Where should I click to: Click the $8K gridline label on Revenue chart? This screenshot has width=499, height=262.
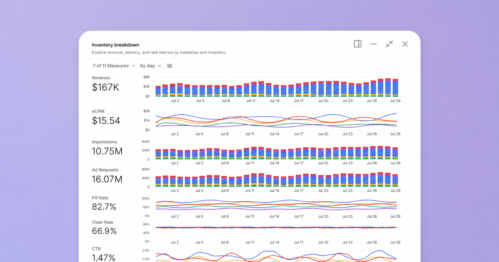pos(146,77)
